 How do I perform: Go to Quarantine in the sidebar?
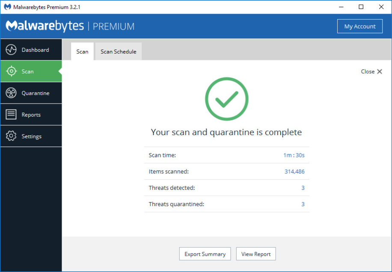point(31,93)
